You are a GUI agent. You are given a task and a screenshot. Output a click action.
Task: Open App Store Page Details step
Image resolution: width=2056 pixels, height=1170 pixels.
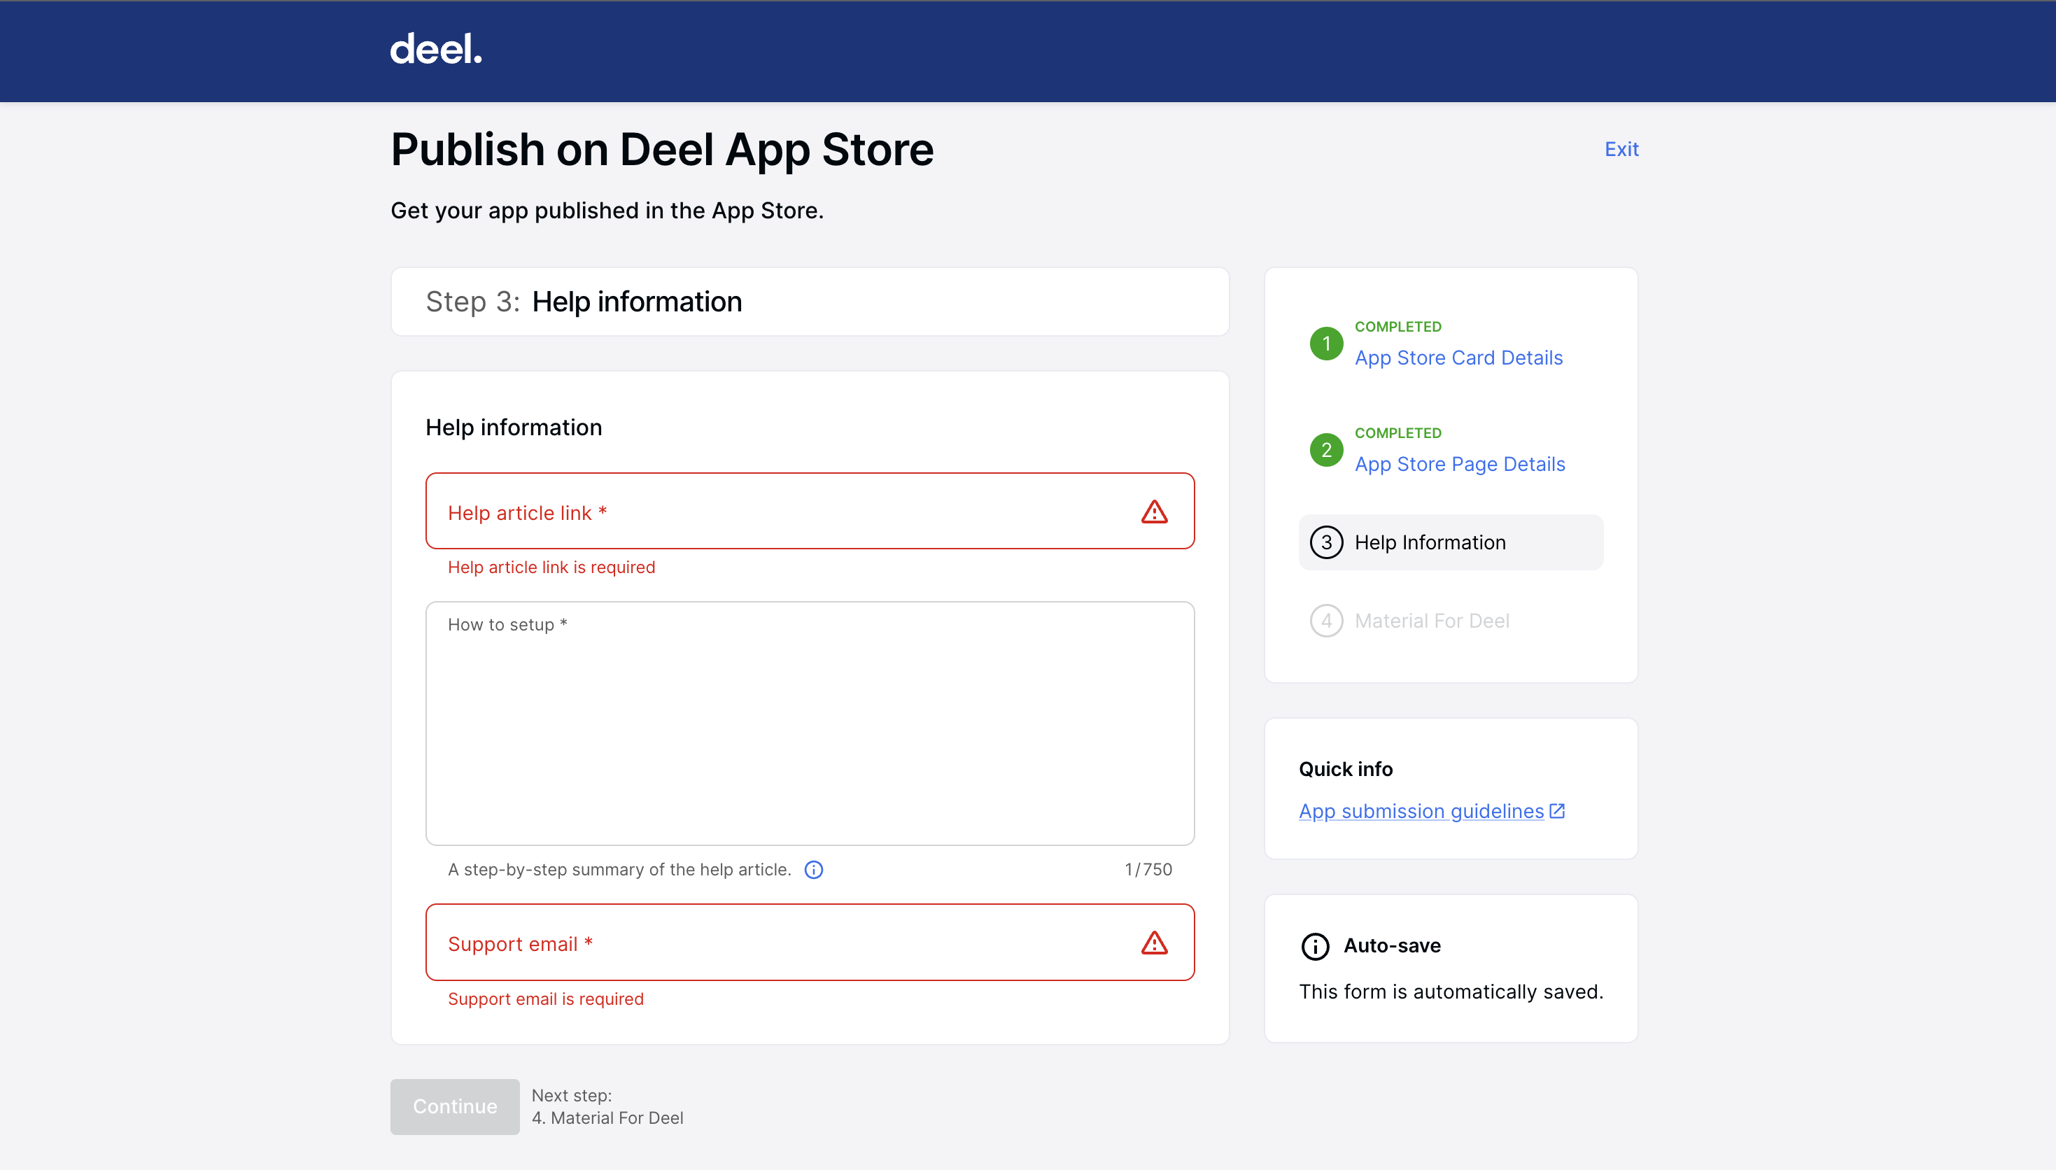[1460, 464]
